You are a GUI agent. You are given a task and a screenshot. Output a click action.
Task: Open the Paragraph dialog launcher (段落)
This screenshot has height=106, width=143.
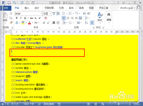tap(94, 28)
